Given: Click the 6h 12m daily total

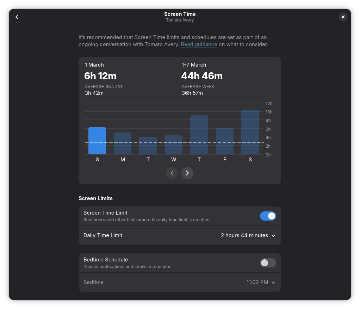Looking at the screenshot, I should pos(100,76).
